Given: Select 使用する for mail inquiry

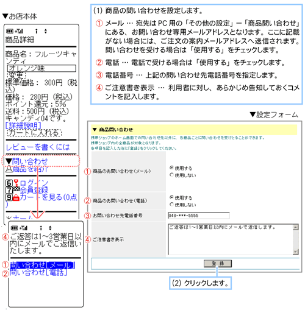Looking at the screenshot, I should pos(171,167).
